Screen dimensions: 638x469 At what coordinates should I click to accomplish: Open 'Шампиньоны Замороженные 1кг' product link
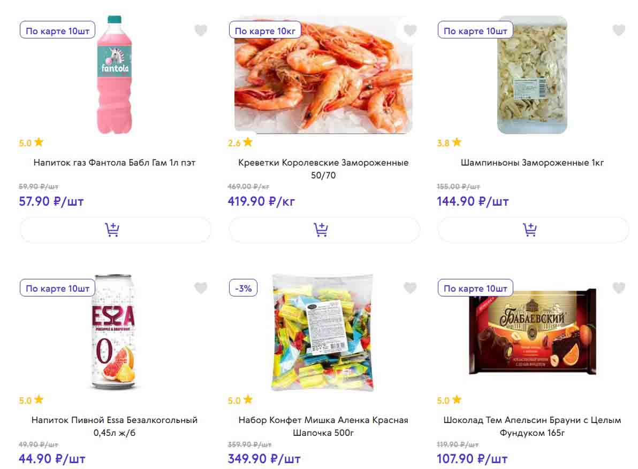pyautogui.click(x=532, y=162)
